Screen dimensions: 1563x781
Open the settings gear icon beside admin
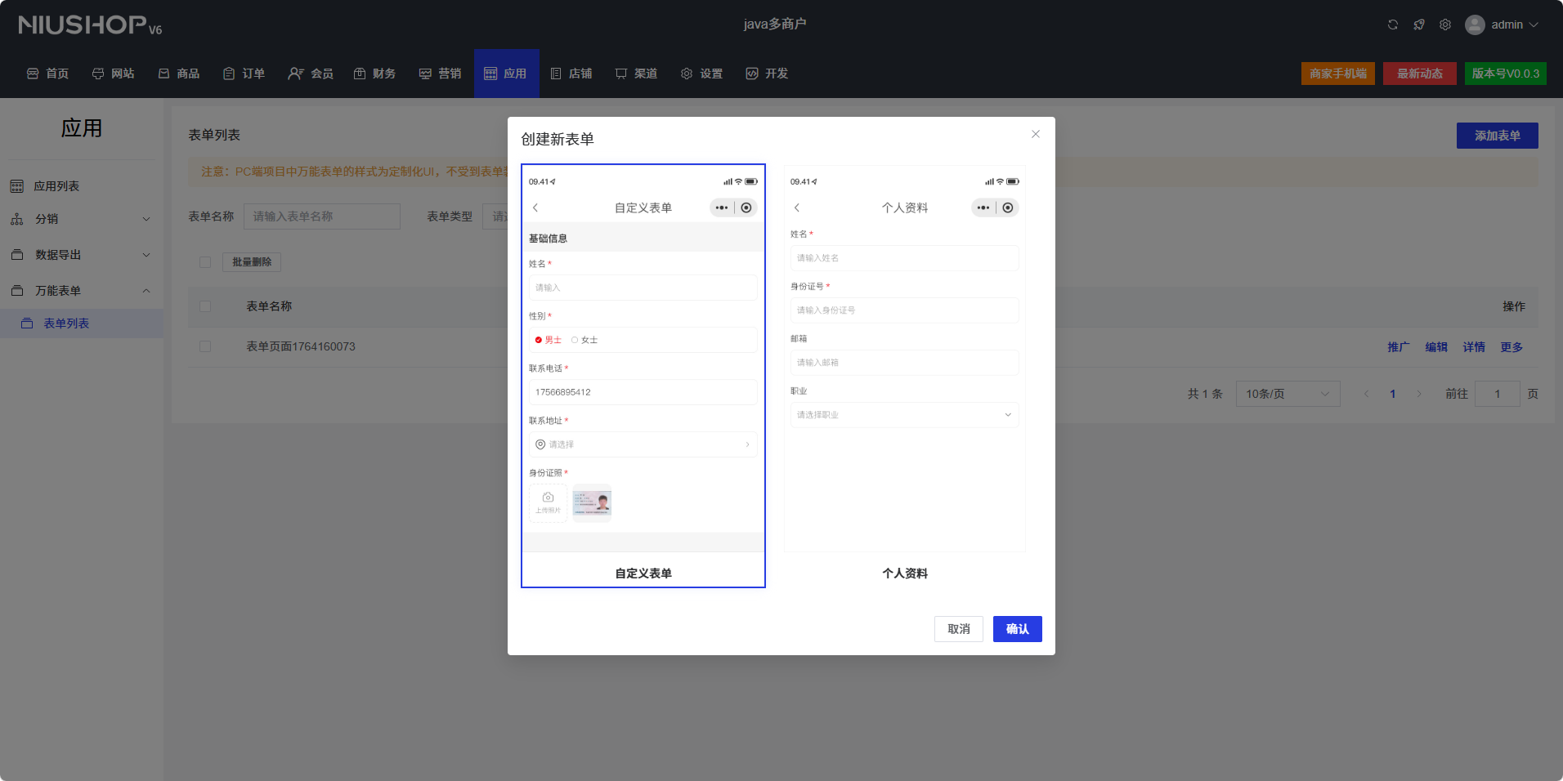[1445, 25]
